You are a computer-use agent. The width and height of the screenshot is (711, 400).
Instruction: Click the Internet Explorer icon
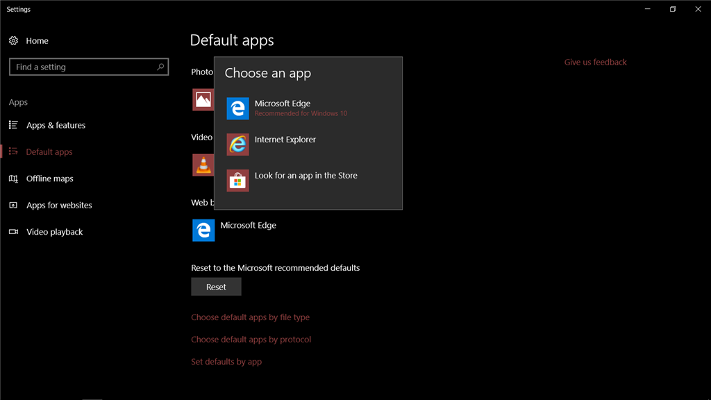click(237, 144)
